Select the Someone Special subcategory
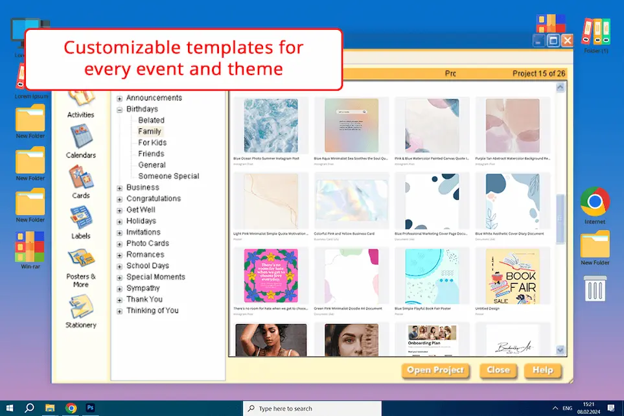This screenshot has width=624, height=416. [x=168, y=176]
